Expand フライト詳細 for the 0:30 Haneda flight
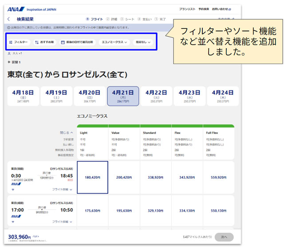Viewport: 284px width, 247px height. pos(62,189)
